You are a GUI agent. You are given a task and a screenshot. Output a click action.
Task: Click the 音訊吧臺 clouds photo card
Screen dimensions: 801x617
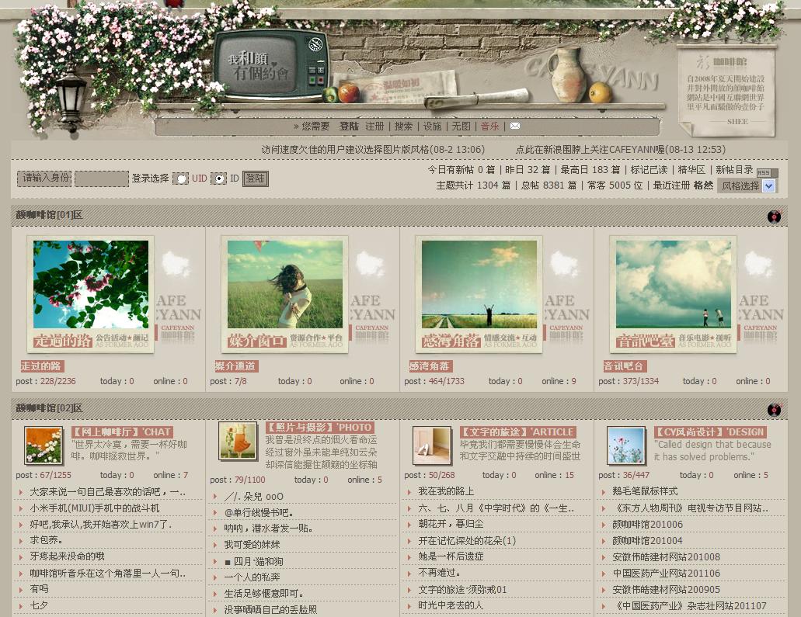674,294
